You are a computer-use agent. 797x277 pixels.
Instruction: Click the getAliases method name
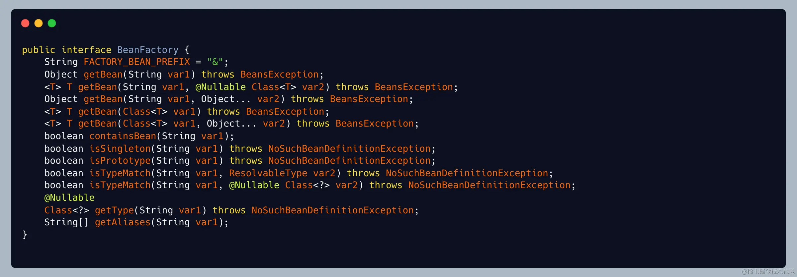pos(123,222)
